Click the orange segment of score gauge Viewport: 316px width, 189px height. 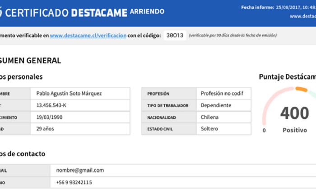(x=301, y=89)
